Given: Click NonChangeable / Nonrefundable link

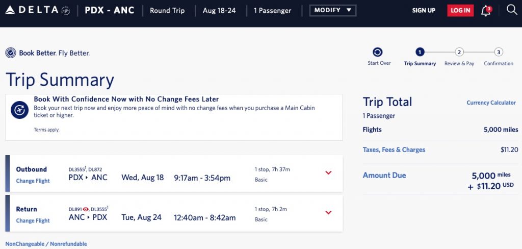Looking at the screenshot, I should (x=46, y=244).
